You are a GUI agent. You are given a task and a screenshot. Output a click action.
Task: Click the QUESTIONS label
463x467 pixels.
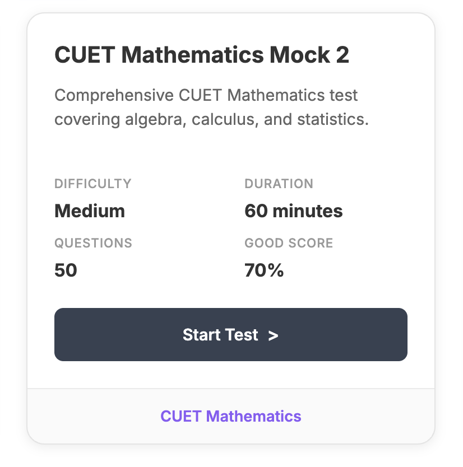[93, 243]
